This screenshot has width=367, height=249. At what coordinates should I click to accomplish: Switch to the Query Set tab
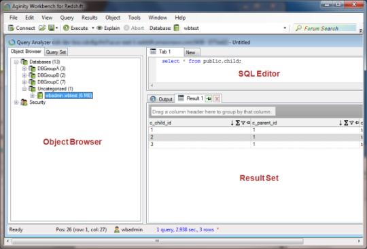pyautogui.click(x=56, y=52)
